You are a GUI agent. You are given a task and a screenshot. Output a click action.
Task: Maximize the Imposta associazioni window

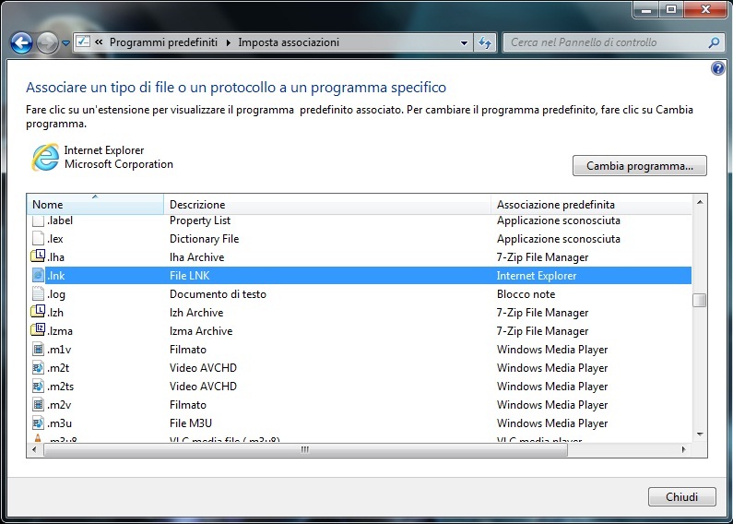point(671,9)
